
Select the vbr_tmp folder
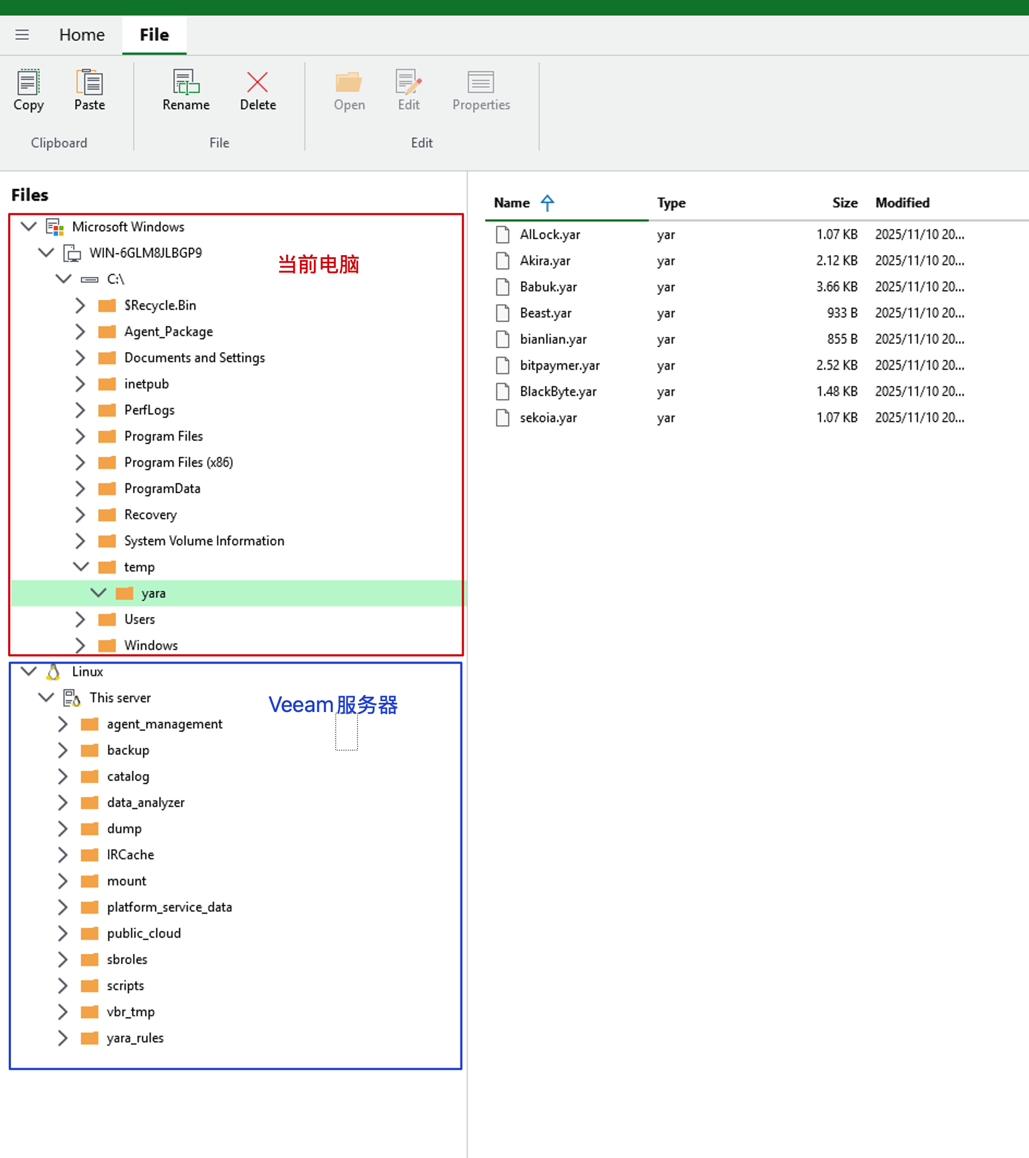point(131,1012)
